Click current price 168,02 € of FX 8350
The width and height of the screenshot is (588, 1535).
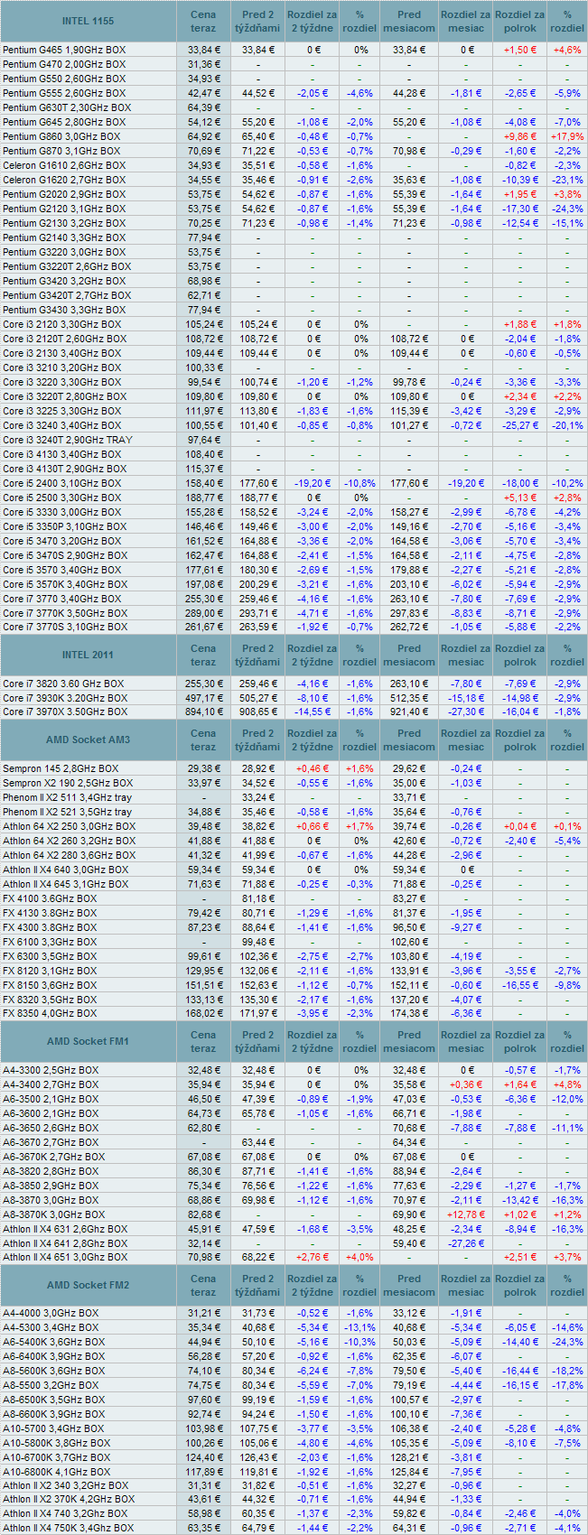(203, 1014)
